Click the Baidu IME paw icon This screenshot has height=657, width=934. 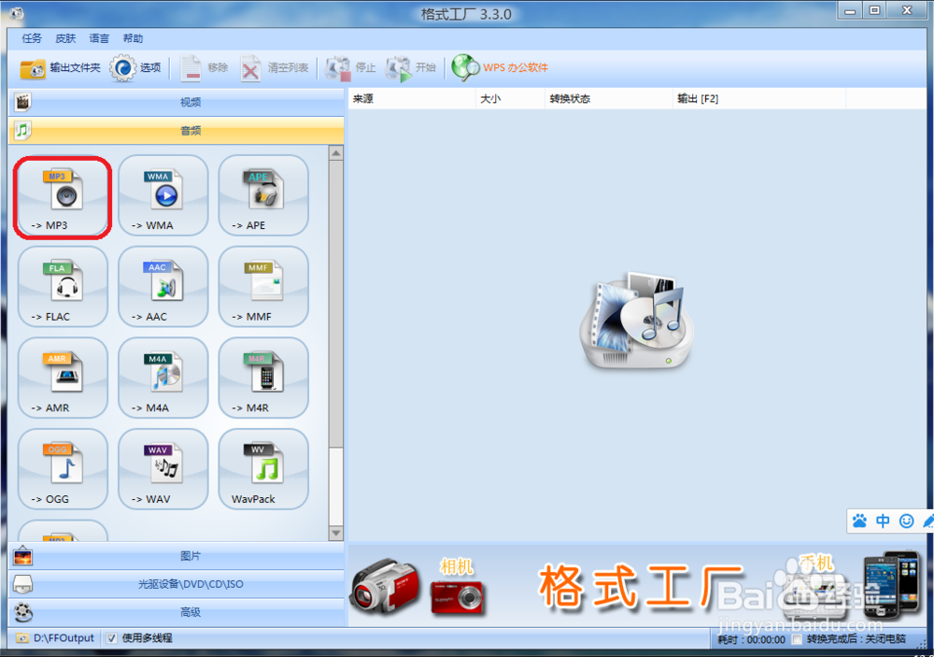[859, 521]
